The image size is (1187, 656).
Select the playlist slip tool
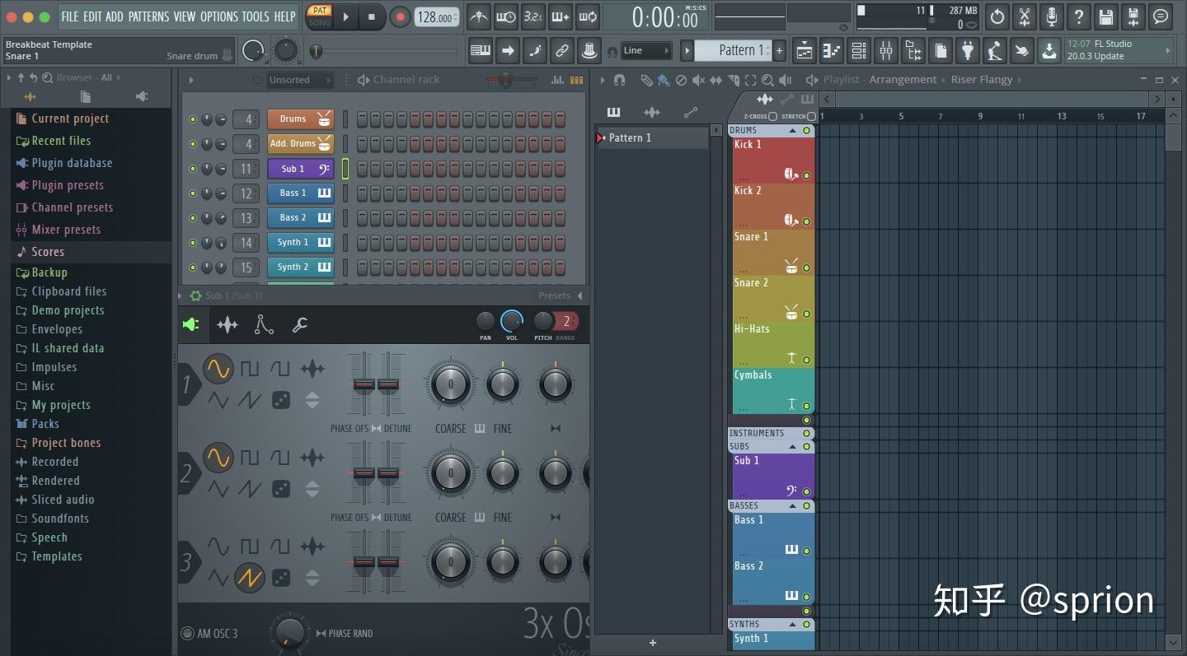click(715, 80)
